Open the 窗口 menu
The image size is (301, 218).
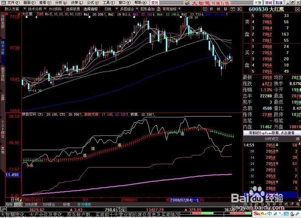[124, 3]
